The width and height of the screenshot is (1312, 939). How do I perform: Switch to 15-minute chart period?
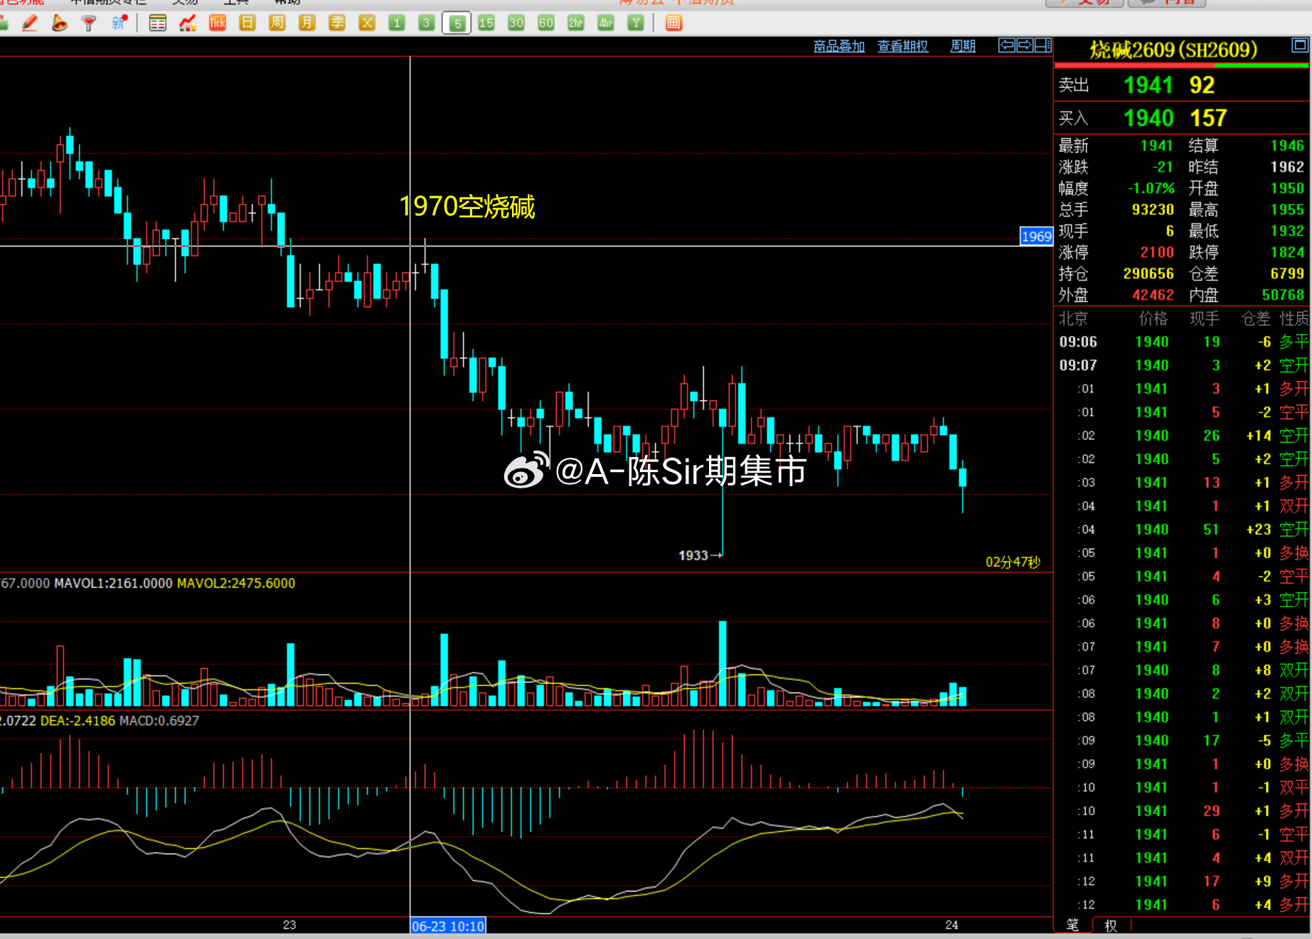[486, 23]
